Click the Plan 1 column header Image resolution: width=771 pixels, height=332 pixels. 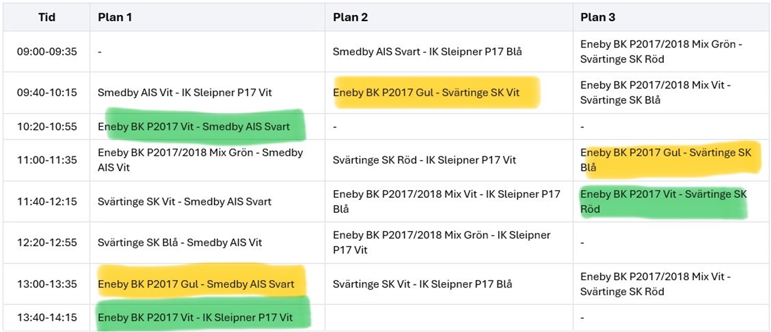coord(115,17)
